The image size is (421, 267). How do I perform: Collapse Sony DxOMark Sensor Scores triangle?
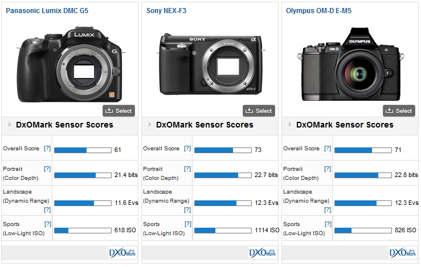click(150, 125)
